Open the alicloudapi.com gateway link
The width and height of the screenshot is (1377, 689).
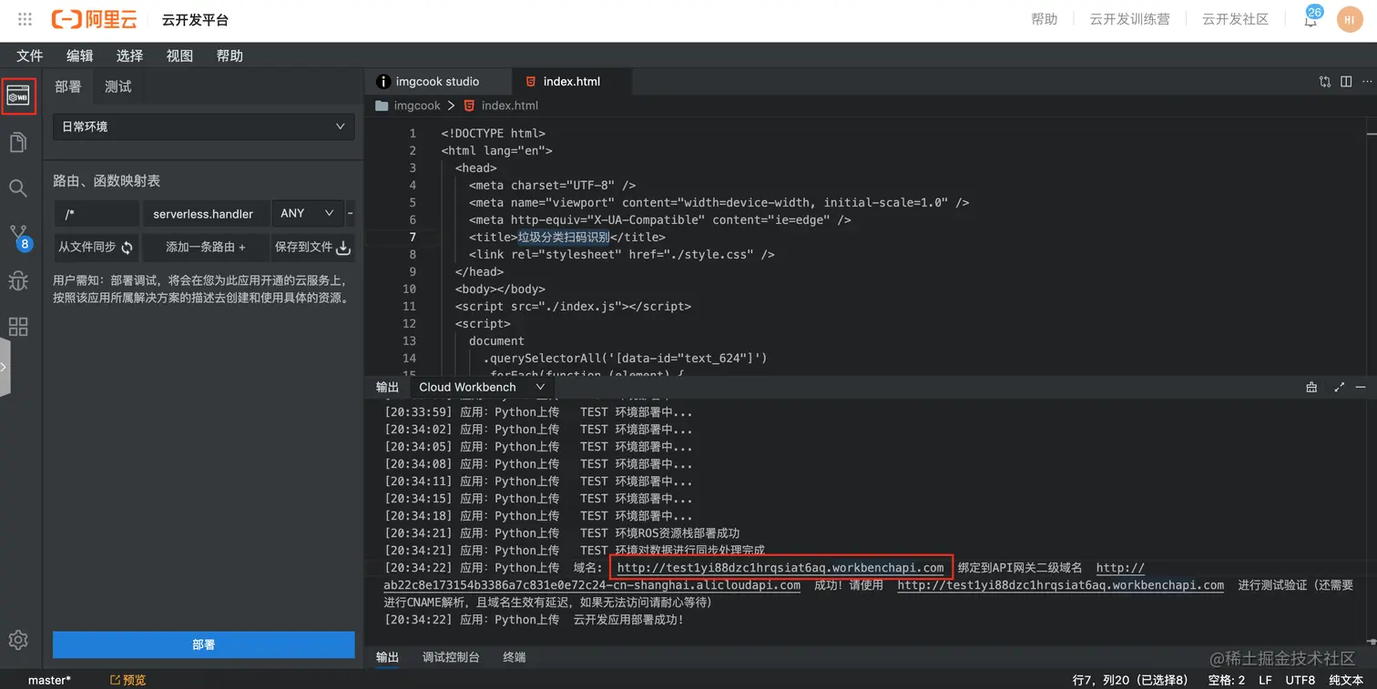click(x=592, y=585)
